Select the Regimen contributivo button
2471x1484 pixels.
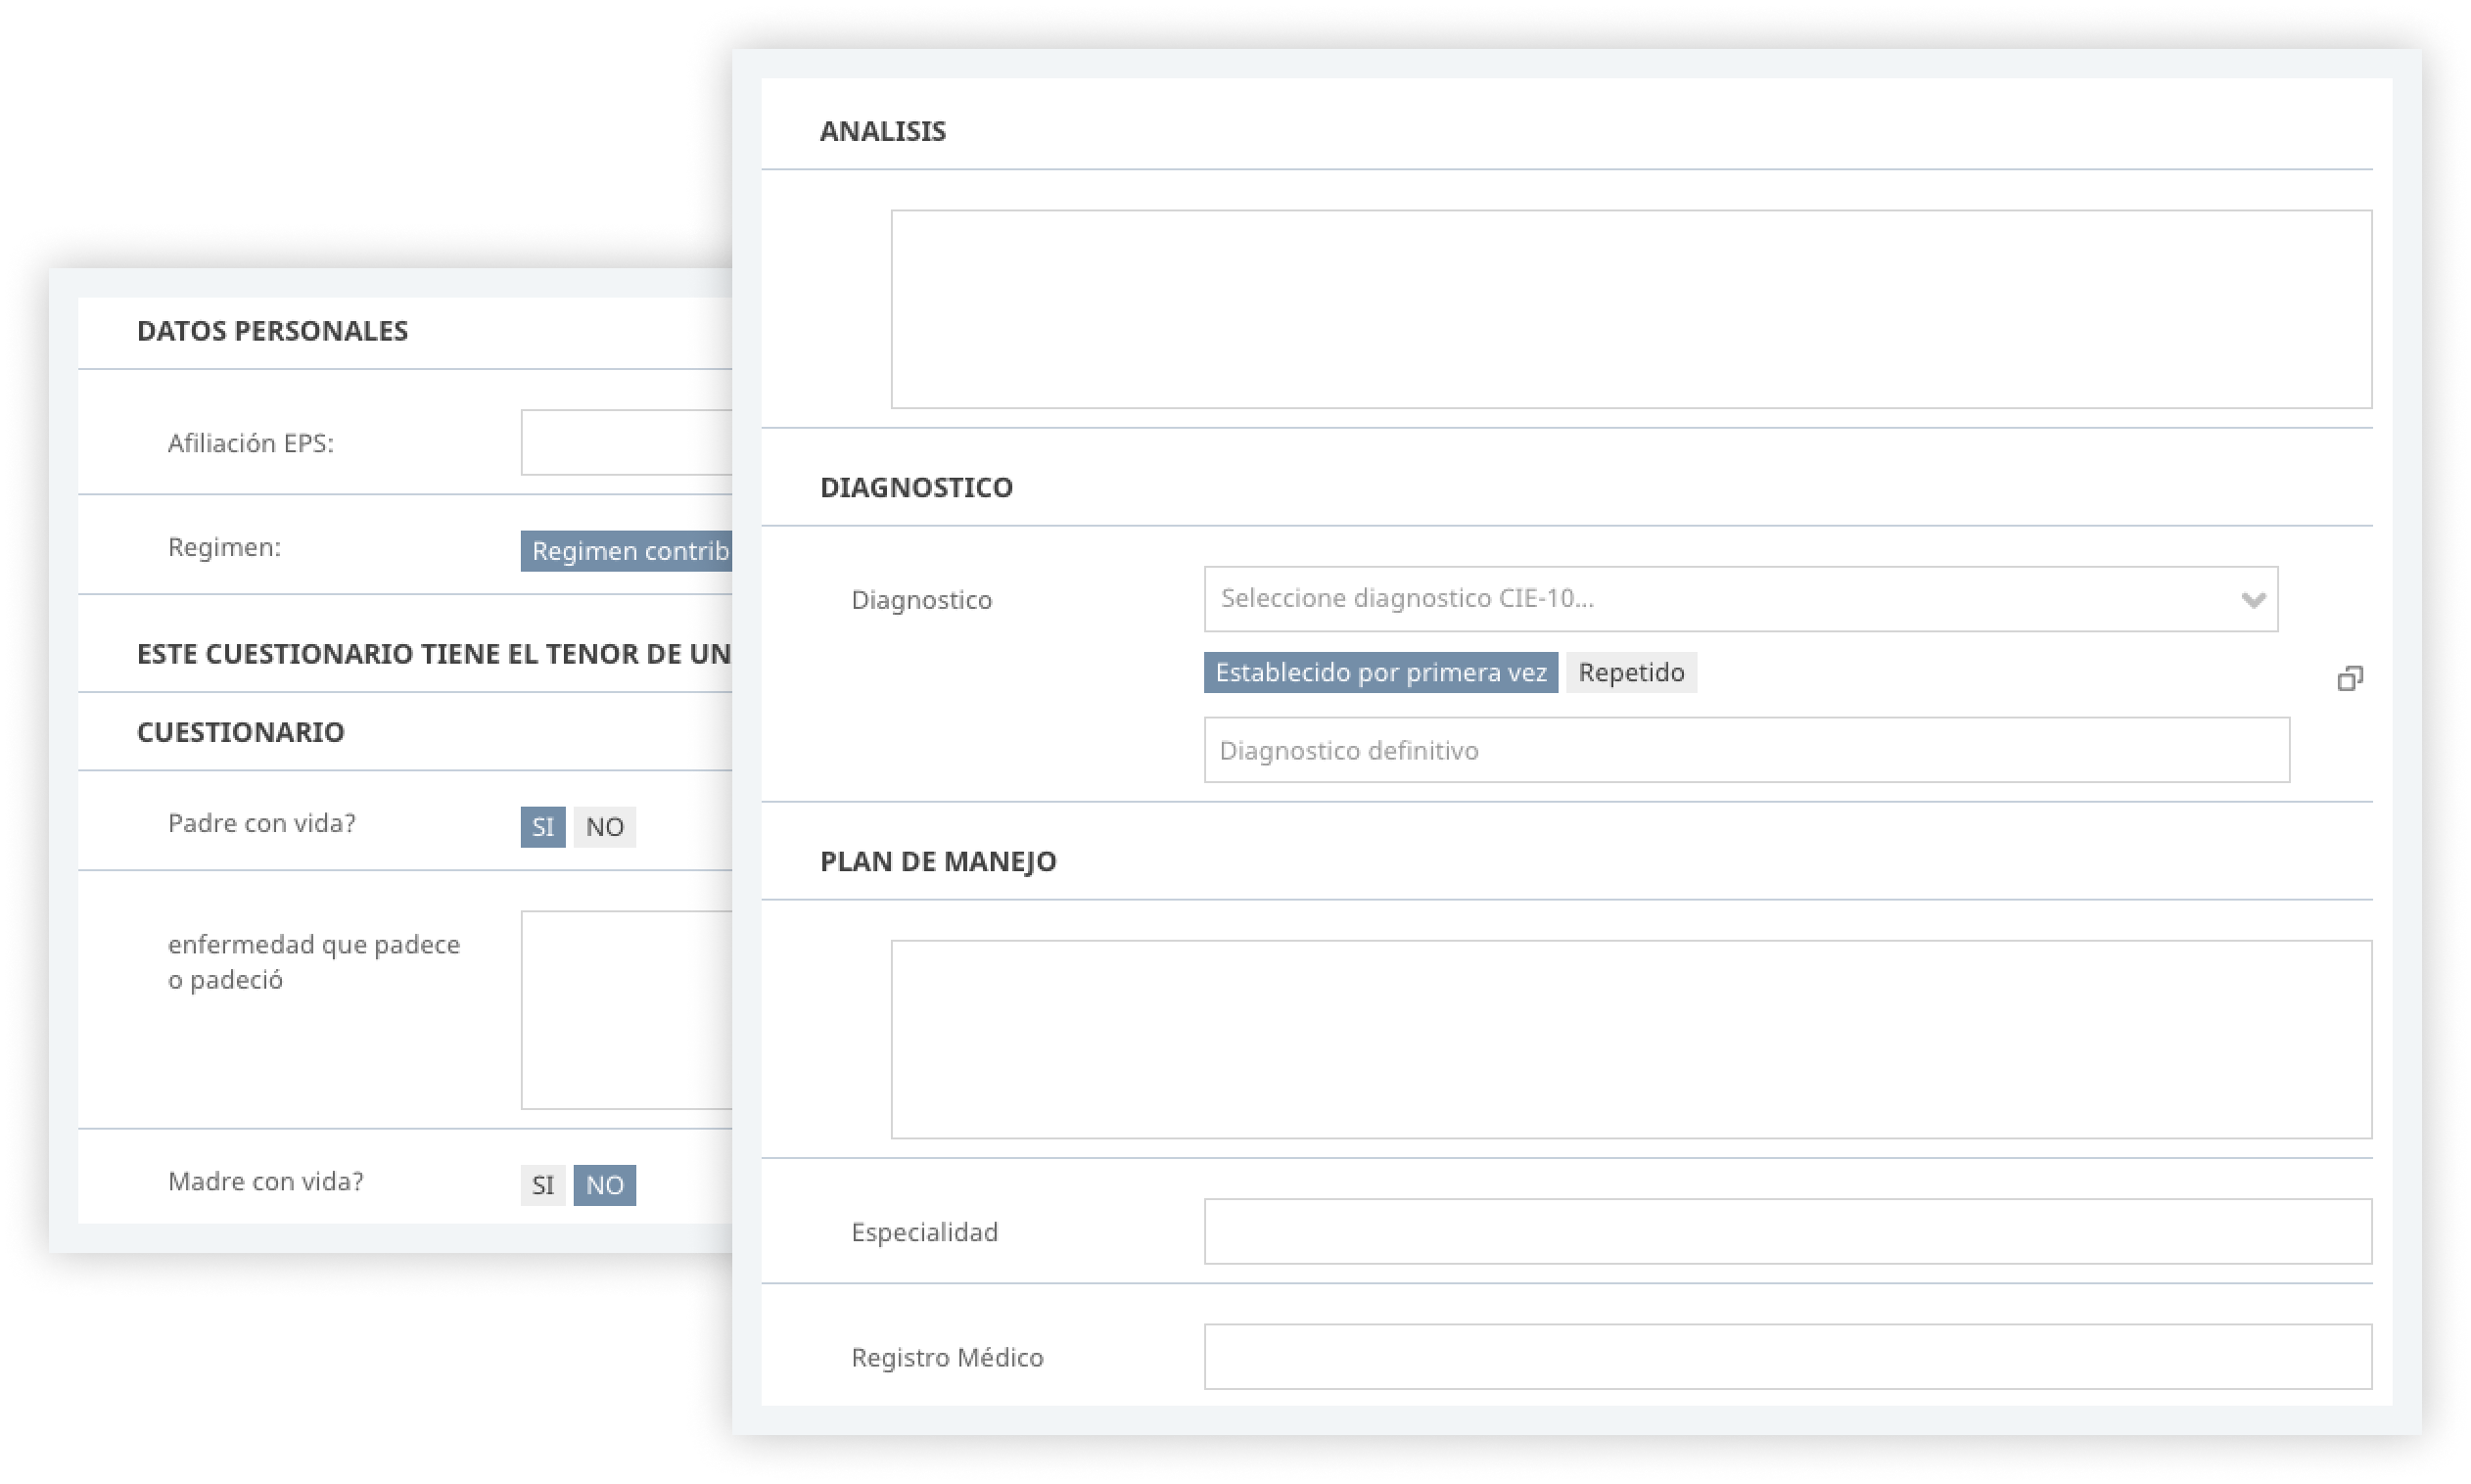626,551
